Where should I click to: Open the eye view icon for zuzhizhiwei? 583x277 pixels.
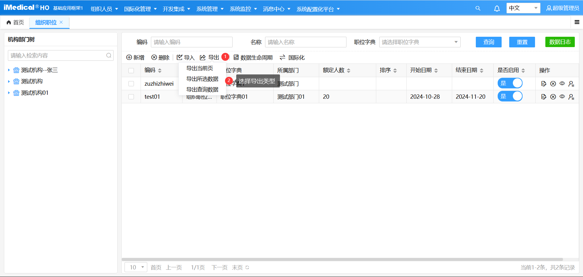562,84
